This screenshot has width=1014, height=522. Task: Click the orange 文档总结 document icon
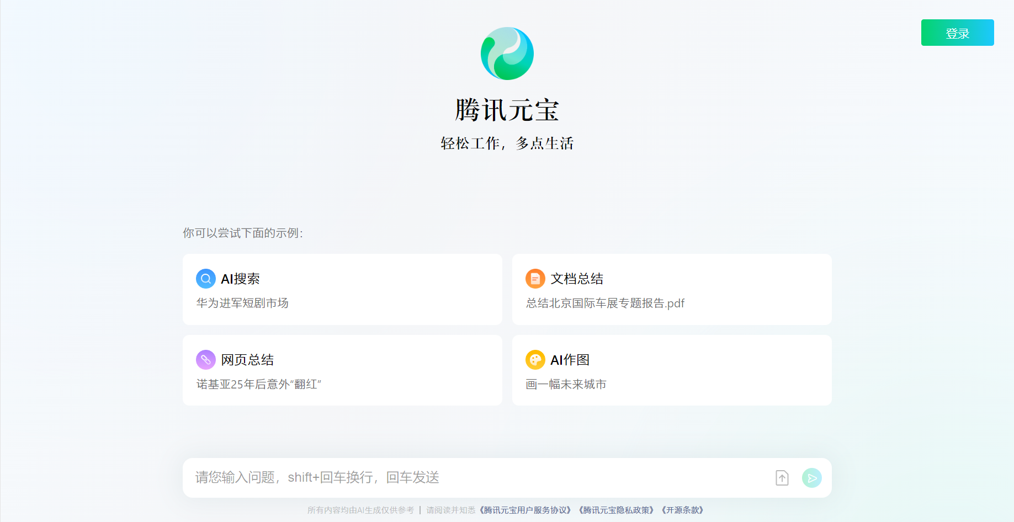[535, 279]
